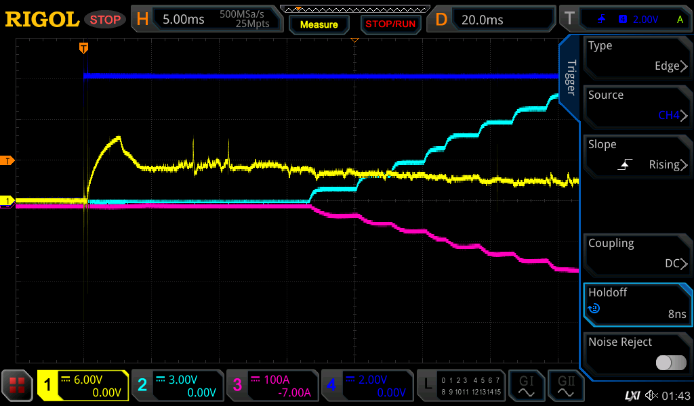Image resolution: width=694 pixels, height=406 pixels.
Task: Click the orange T trigger level marker
Action: [7, 160]
